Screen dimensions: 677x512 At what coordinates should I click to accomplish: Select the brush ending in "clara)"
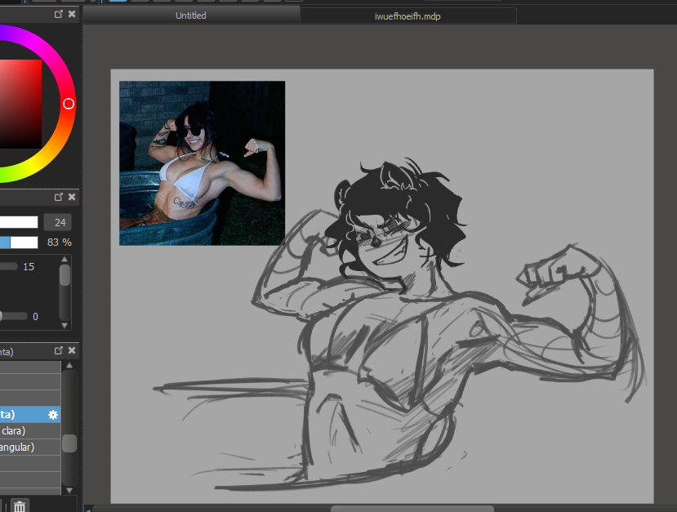pyautogui.click(x=24, y=430)
